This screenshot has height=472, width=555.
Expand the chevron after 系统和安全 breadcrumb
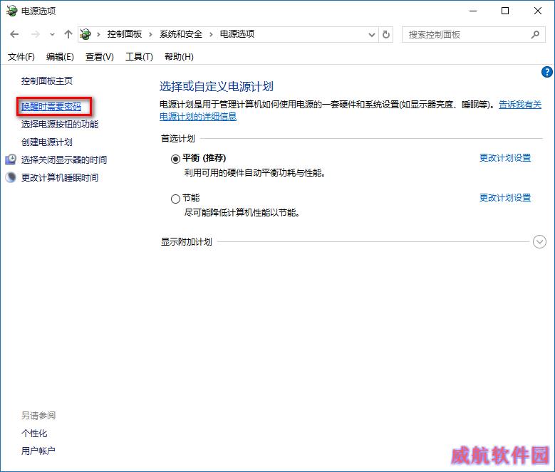(x=211, y=34)
